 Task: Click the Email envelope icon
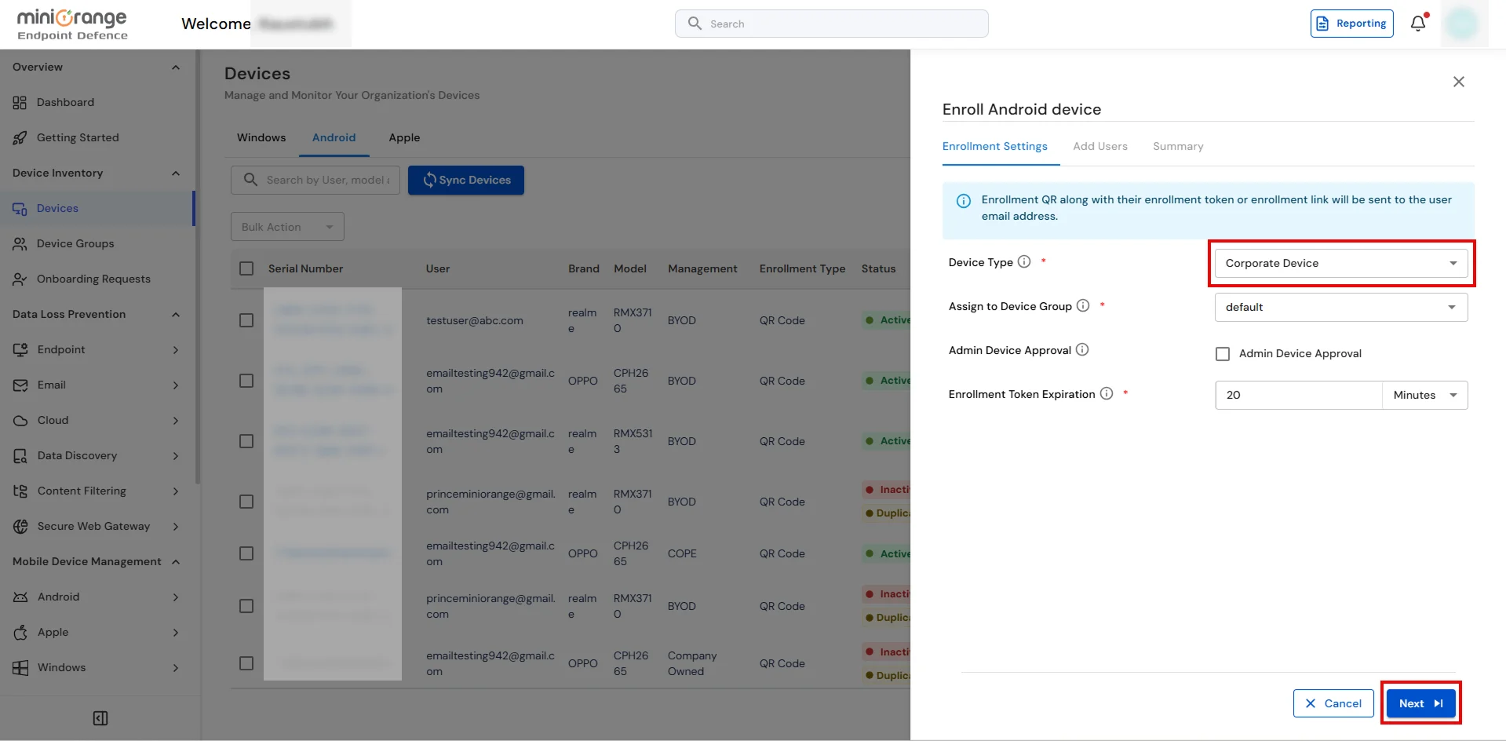click(x=20, y=385)
